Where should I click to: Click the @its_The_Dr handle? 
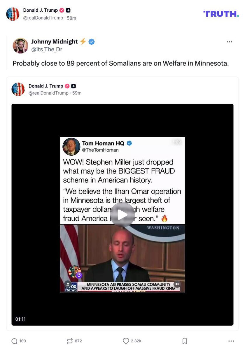tap(47, 49)
